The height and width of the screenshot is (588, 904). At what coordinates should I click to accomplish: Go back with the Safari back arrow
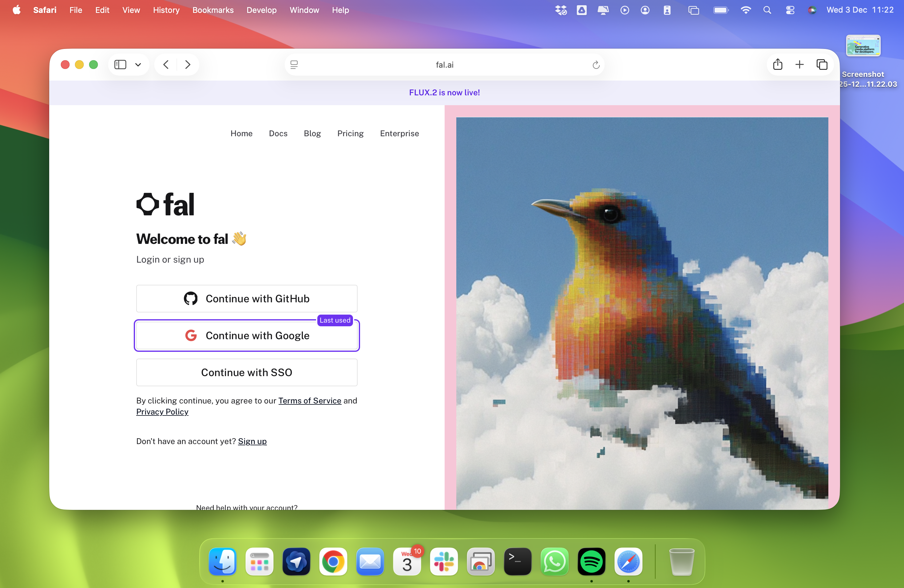click(166, 65)
